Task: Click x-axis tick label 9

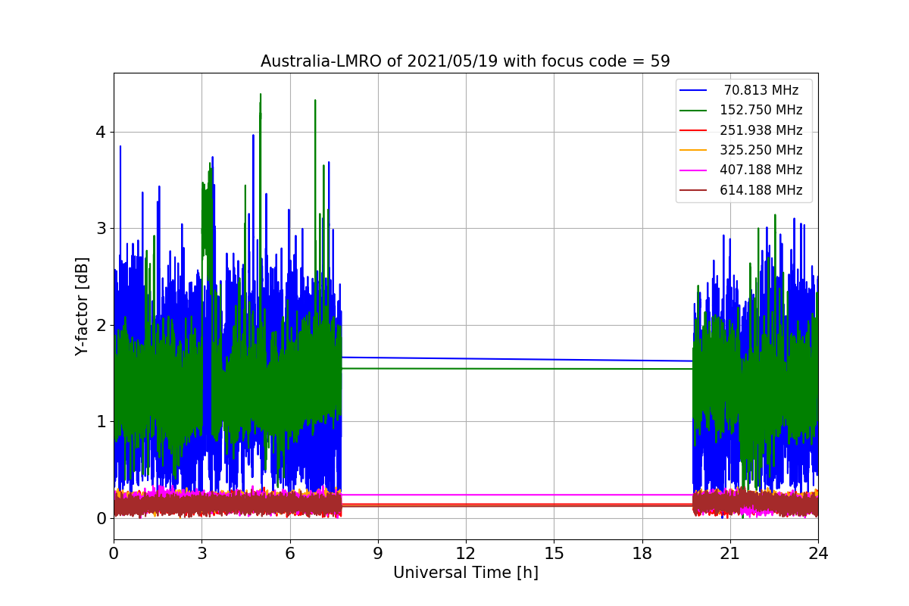Action: (378, 554)
